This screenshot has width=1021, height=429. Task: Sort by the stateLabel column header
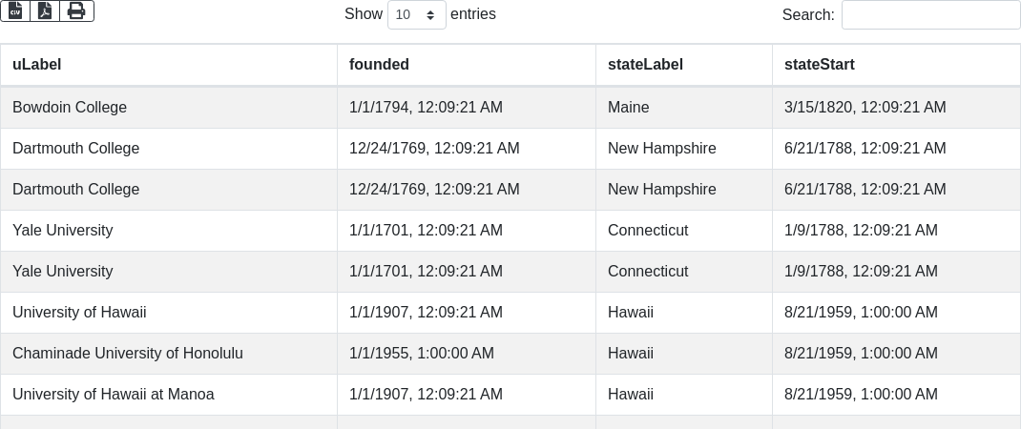point(645,65)
